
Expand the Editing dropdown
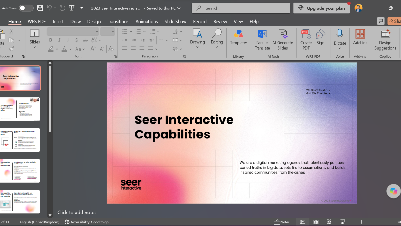[x=217, y=39]
